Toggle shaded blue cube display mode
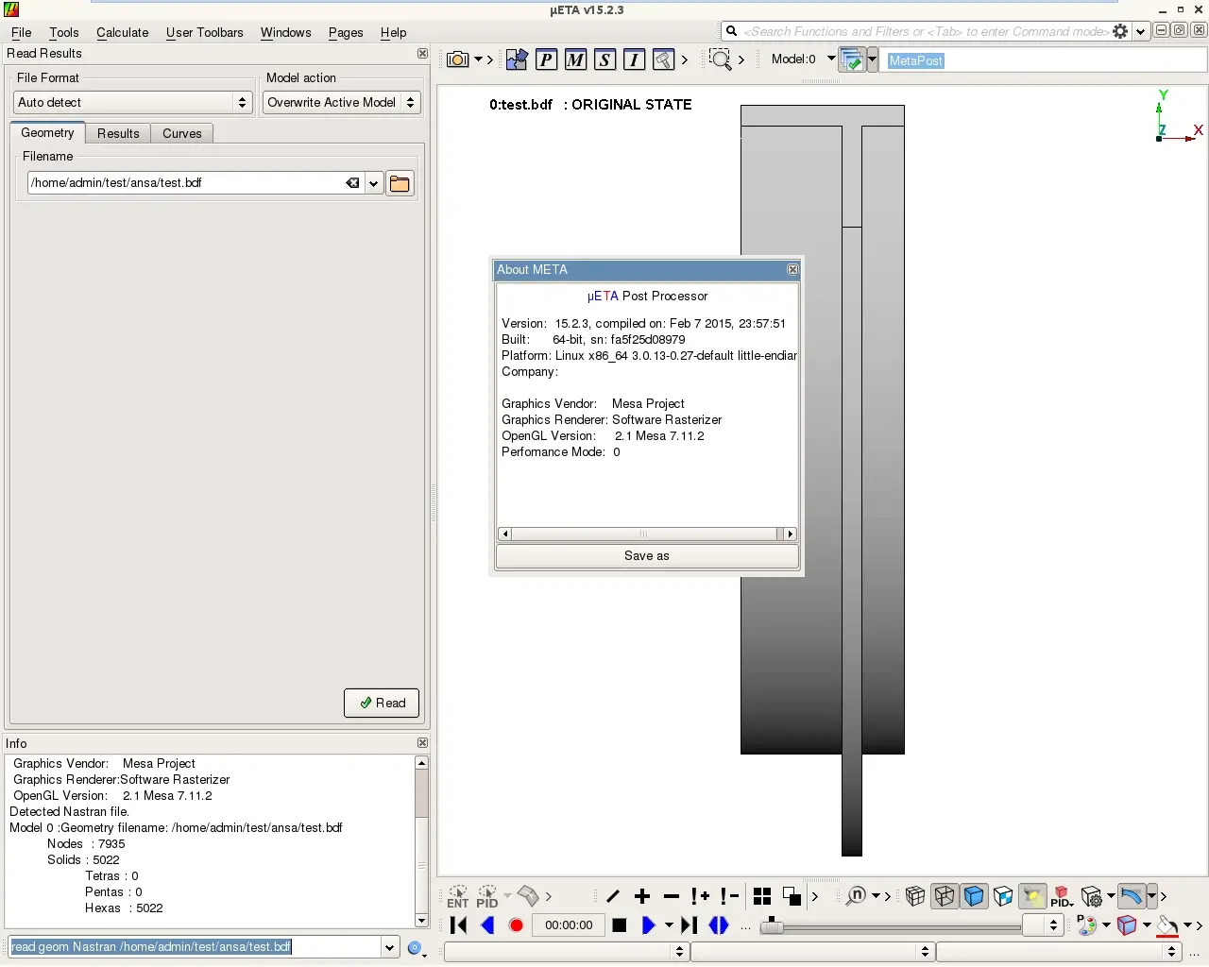Viewport: 1209px width, 967px height. click(x=974, y=896)
